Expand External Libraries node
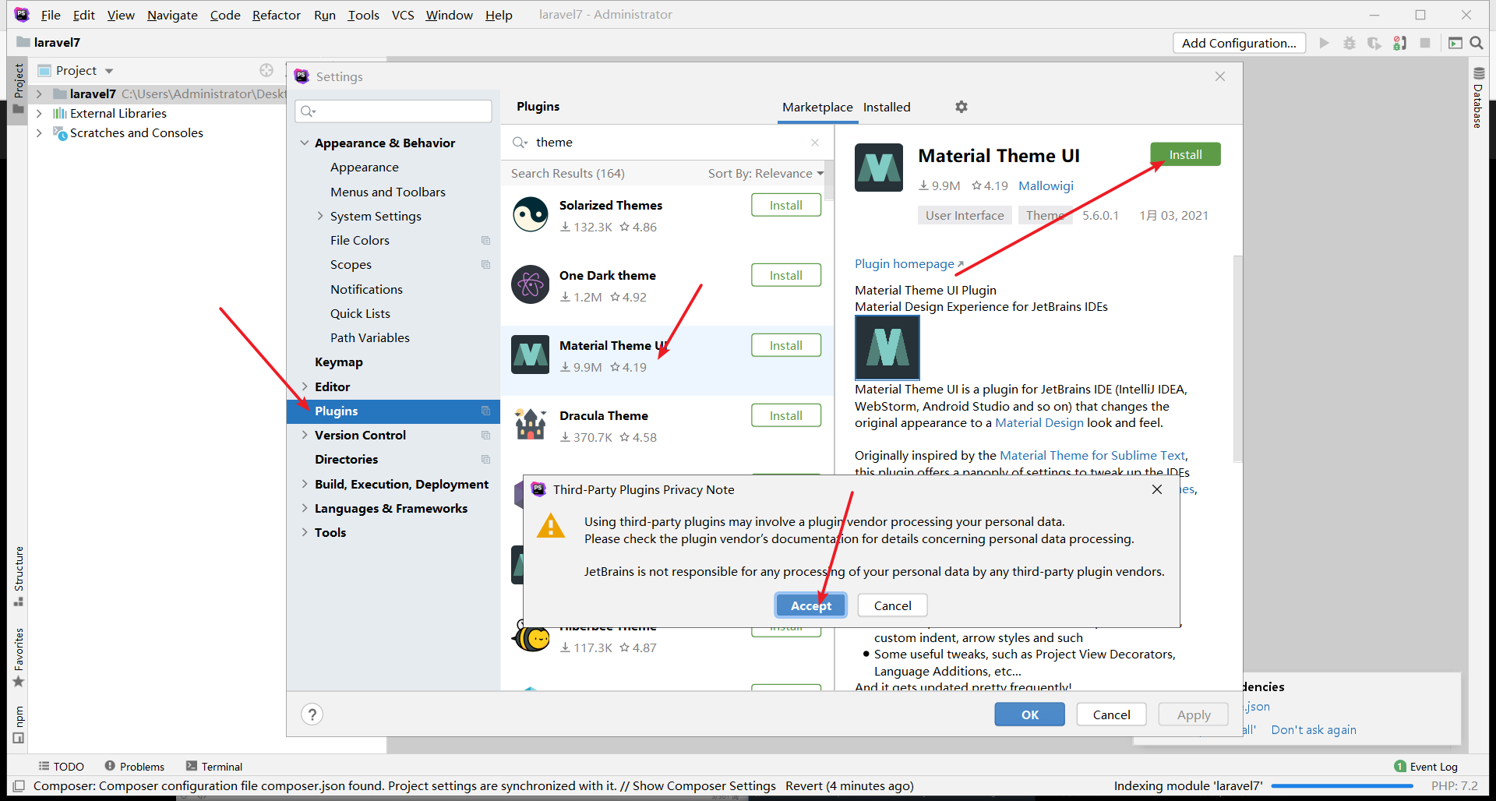 39,113
